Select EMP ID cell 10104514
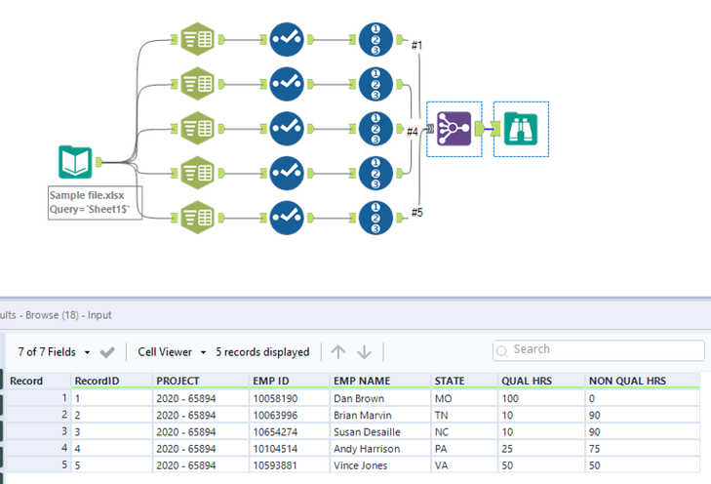Screen dimensions: 711x484 tap(290, 449)
